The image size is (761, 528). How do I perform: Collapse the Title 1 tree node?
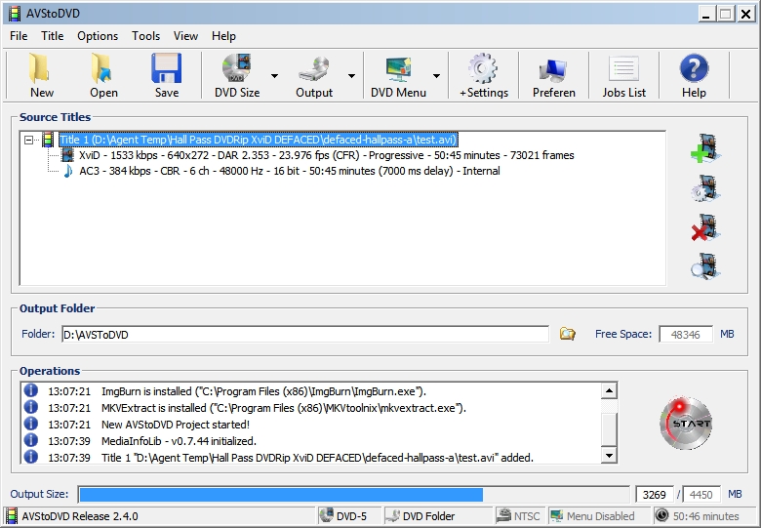28,140
